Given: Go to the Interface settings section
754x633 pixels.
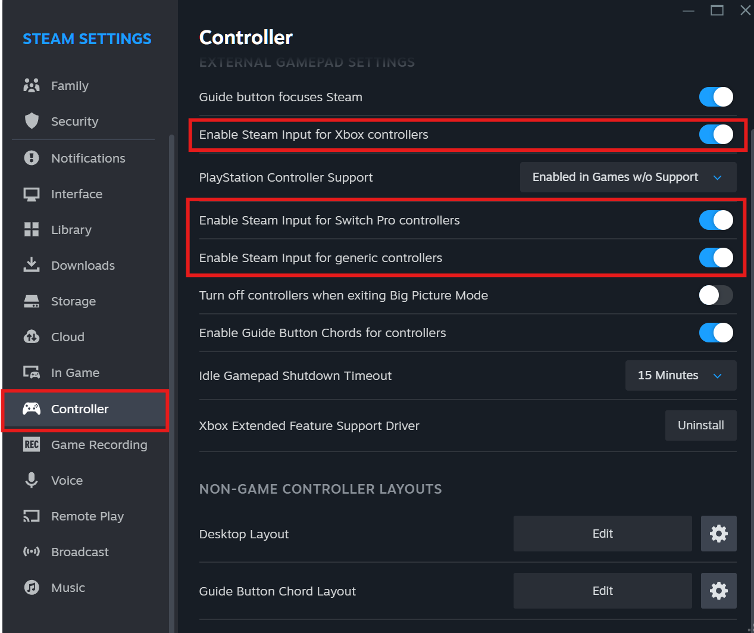Looking at the screenshot, I should 77,194.
